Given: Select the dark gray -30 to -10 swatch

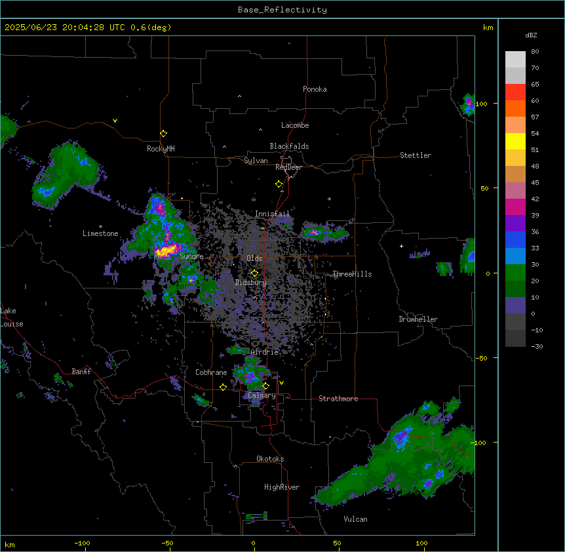Looking at the screenshot, I should pyautogui.click(x=515, y=338).
